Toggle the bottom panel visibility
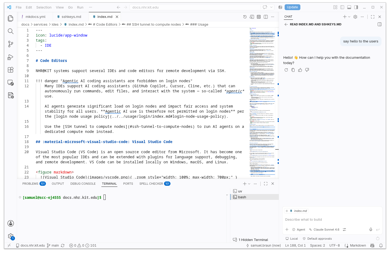The width and height of the screenshot is (390, 257). tap(349, 7)
